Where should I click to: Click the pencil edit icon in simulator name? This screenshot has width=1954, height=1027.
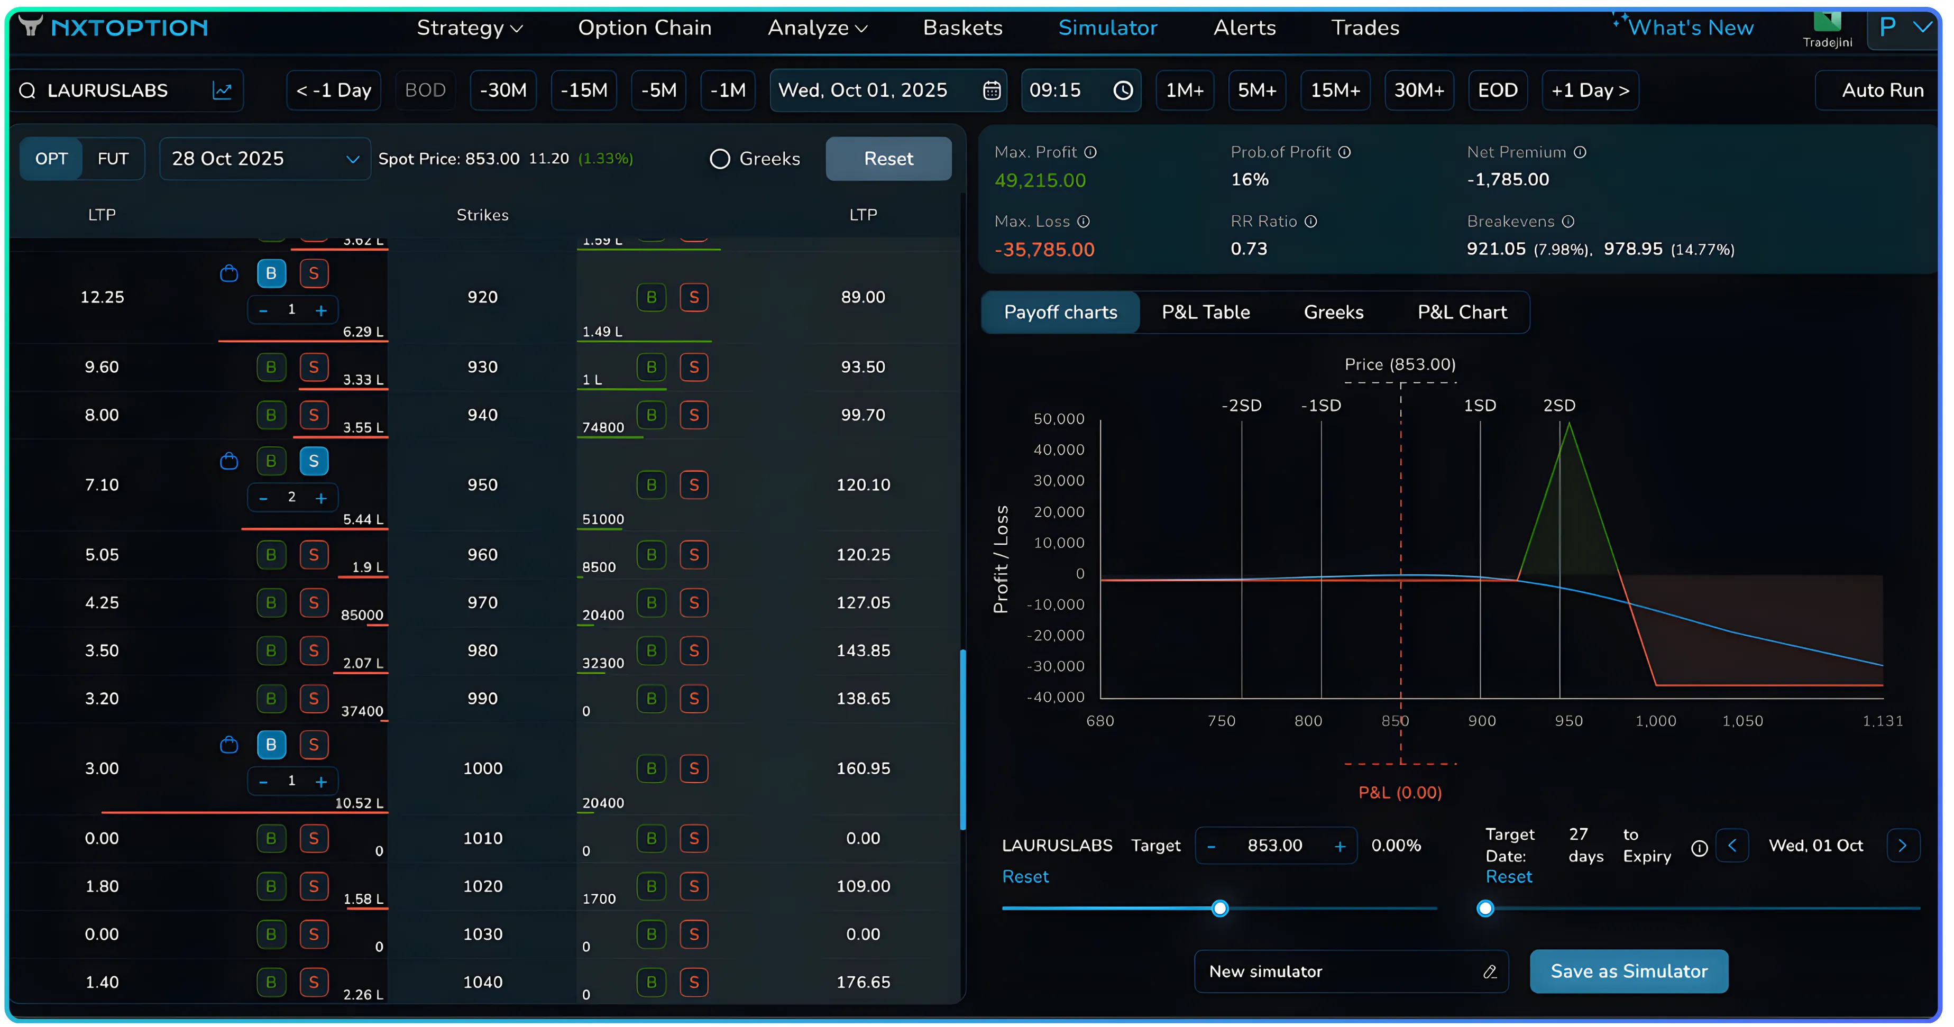[1489, 973]
